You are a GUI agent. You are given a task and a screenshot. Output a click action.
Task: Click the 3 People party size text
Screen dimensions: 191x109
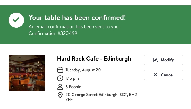point(73,87)
